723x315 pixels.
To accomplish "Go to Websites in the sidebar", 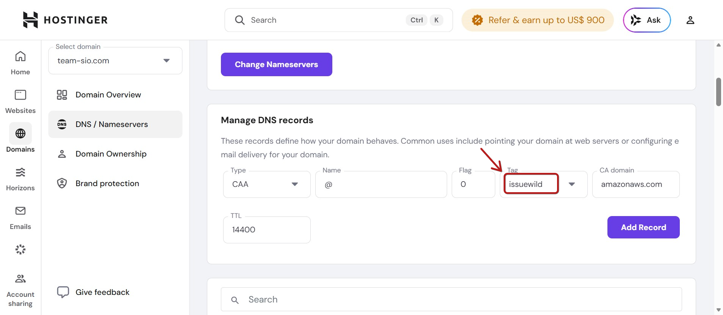I will (20, 102).
